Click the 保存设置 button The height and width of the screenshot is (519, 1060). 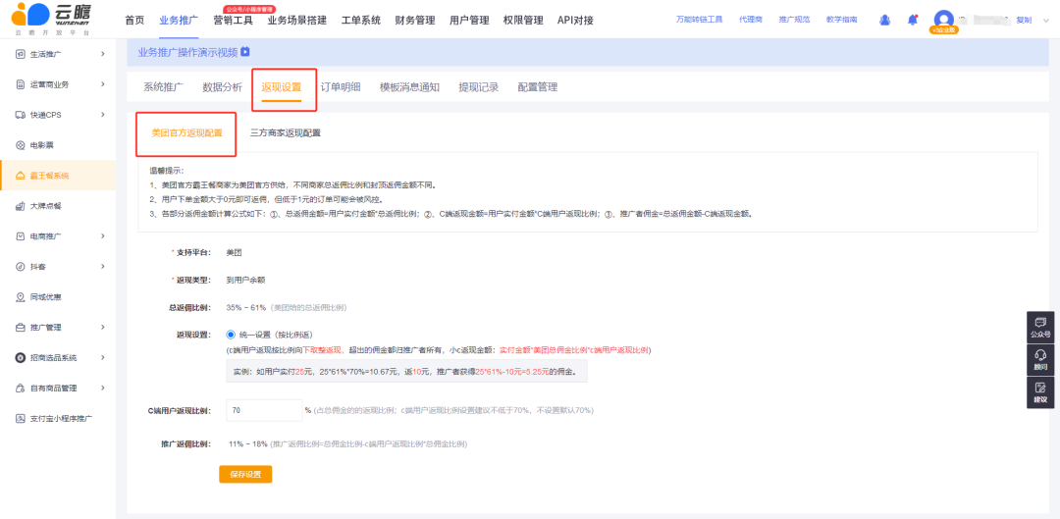245,474
